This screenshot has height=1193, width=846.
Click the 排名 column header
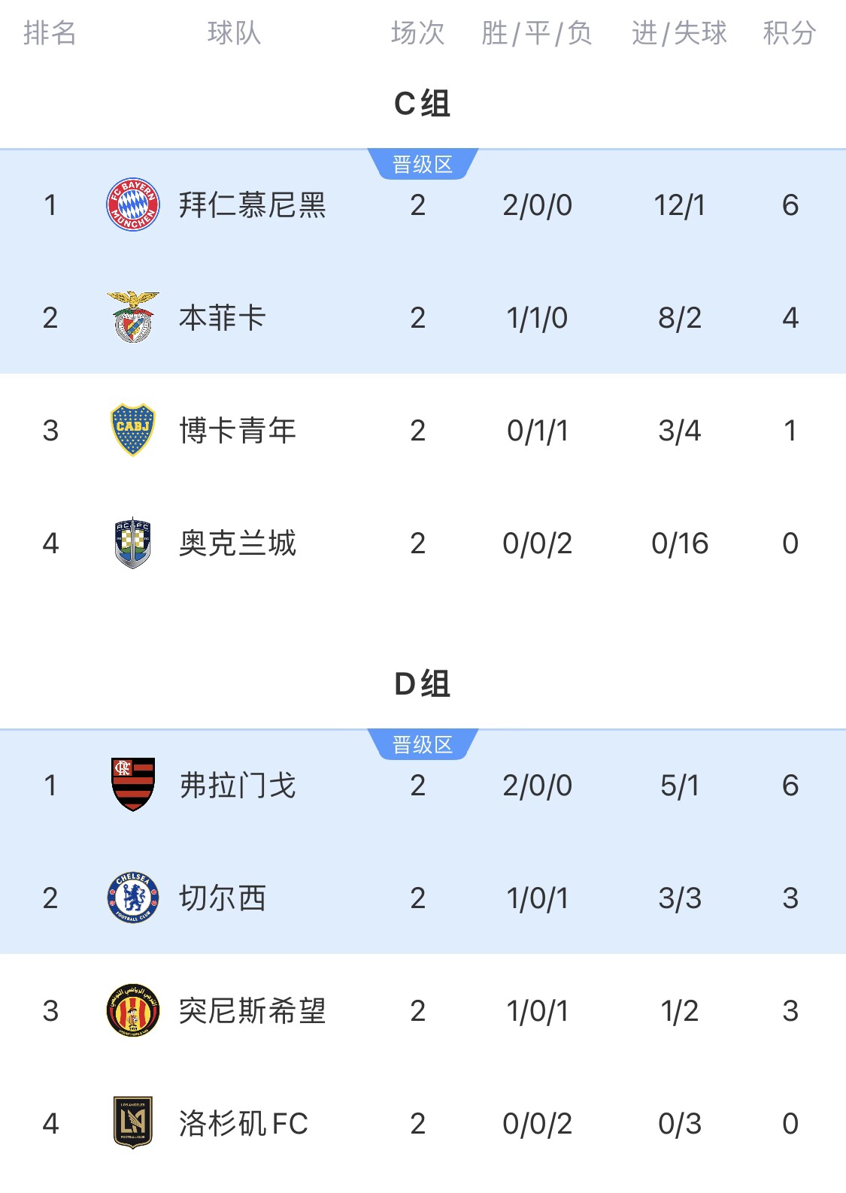[50, 33]
